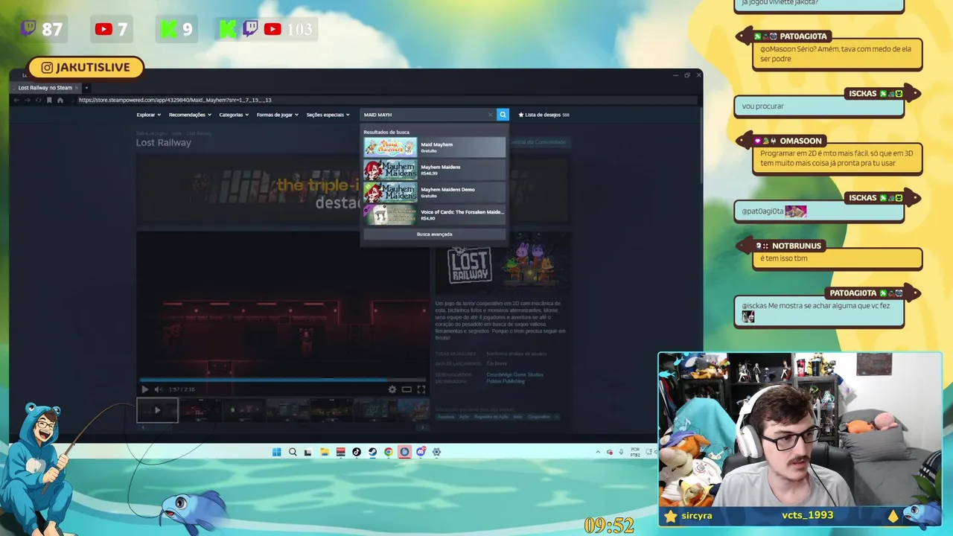The image size is (953, 536).
Task: Click chat message 'é tem isso tbm'
Action: point(837,258)
